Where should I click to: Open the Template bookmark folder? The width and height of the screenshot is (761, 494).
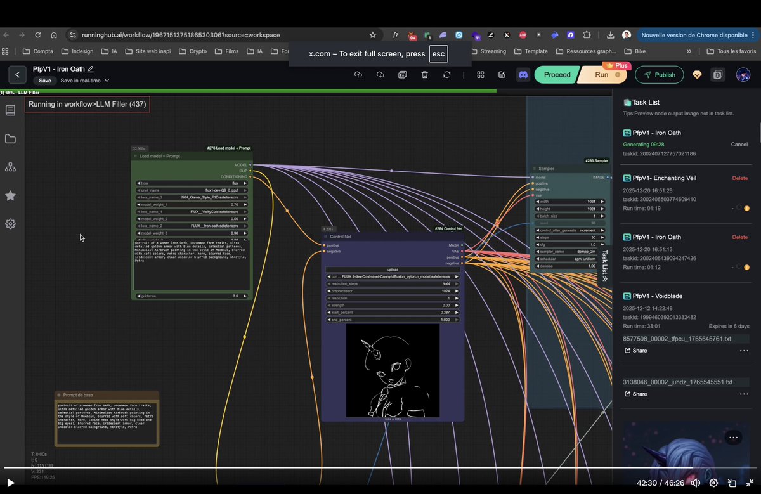tap(531, 51)
